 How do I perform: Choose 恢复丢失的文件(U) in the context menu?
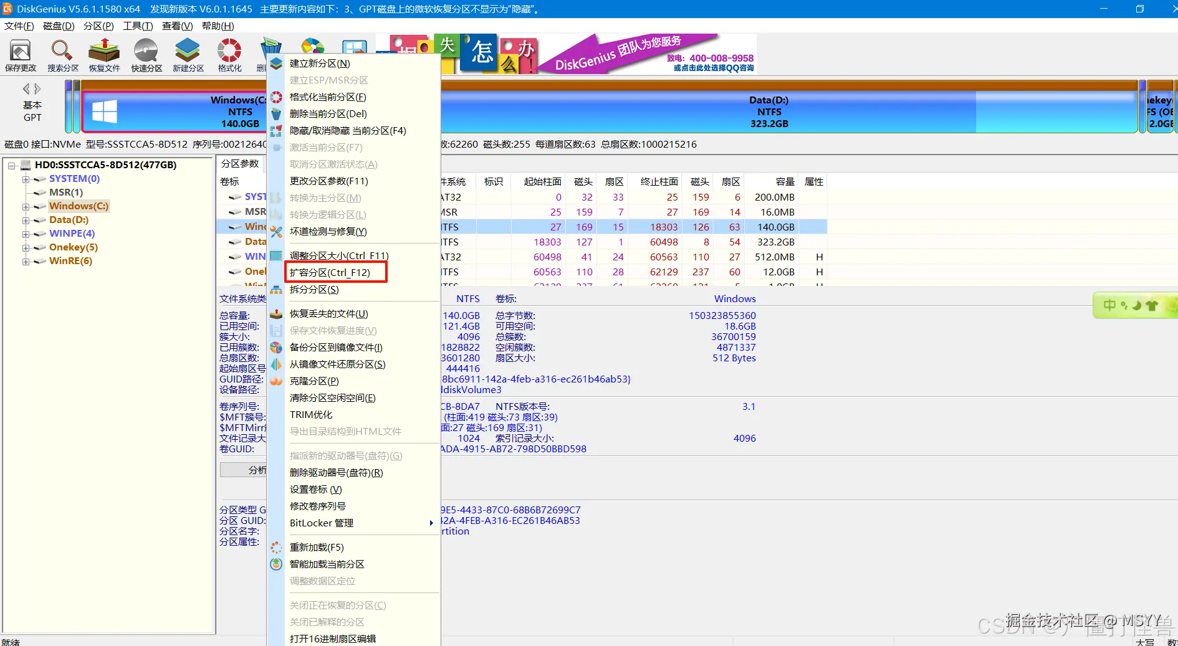329,314
